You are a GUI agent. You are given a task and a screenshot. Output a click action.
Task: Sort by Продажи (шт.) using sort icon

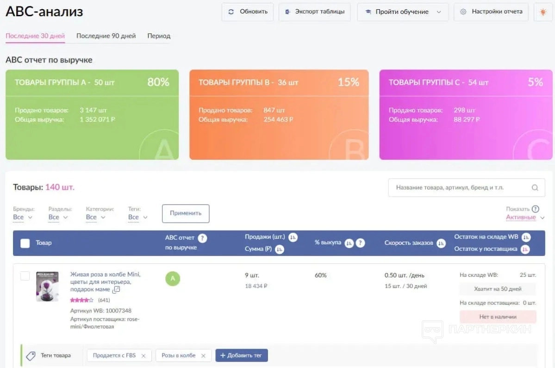coord(293,237)
